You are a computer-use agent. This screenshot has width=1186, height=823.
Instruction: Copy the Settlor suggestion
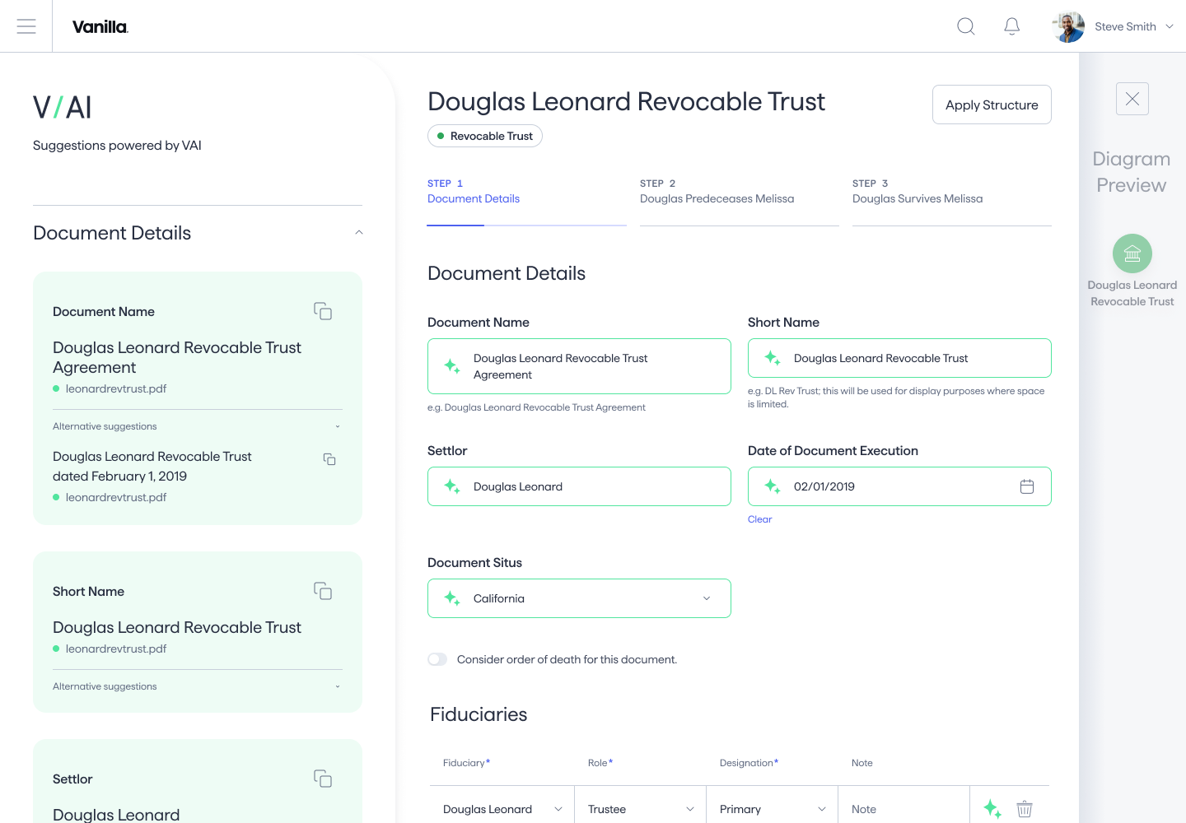click(x=322, y=779)
